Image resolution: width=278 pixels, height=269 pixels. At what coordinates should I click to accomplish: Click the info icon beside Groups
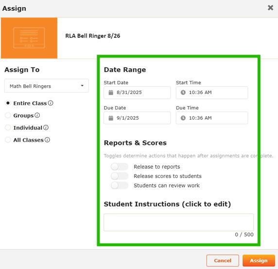tap(37, 115)
